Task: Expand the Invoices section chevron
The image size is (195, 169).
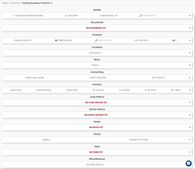Action: coord(190,90)
